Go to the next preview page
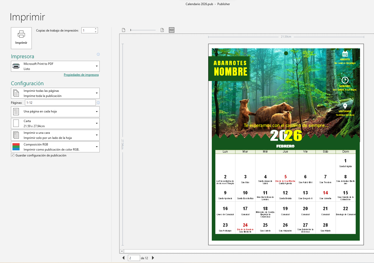Viewport: 374px width, 263px height. [153, 258]
